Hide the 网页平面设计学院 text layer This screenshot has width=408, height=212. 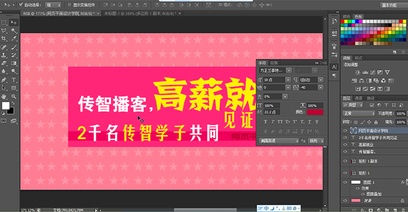click(x=345, y=130)
